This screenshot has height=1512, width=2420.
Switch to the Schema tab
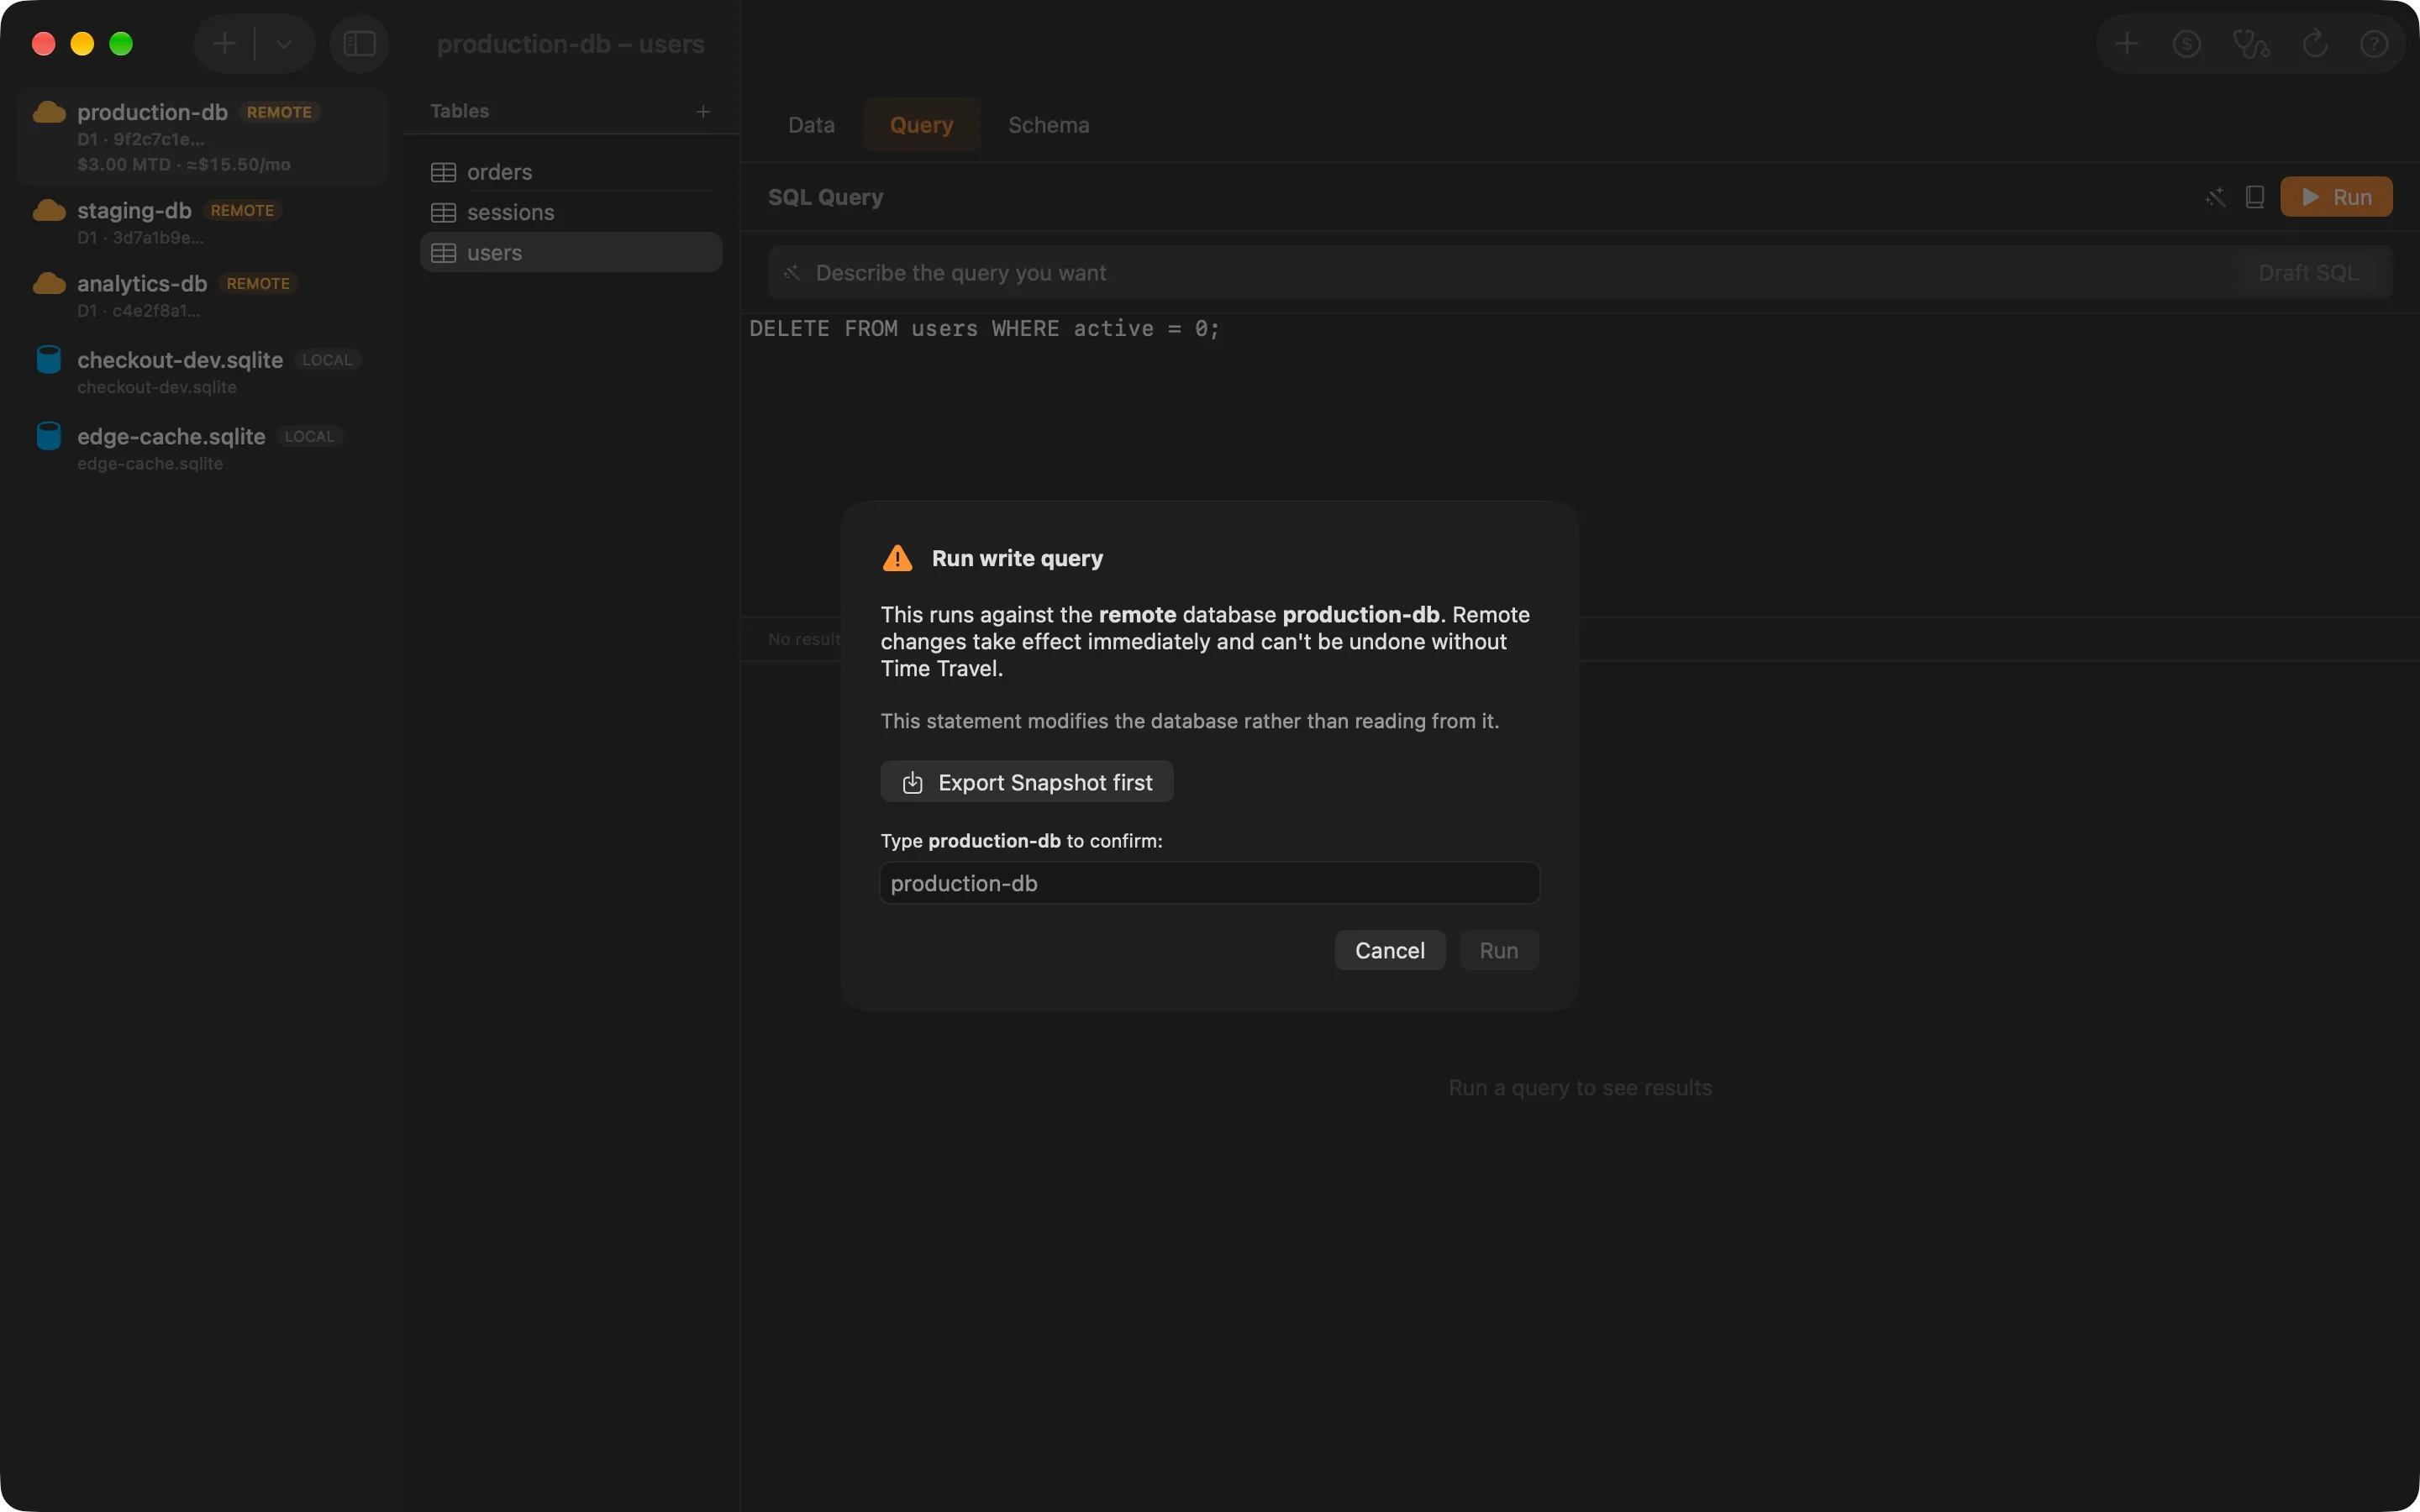tap(1048, 125)
